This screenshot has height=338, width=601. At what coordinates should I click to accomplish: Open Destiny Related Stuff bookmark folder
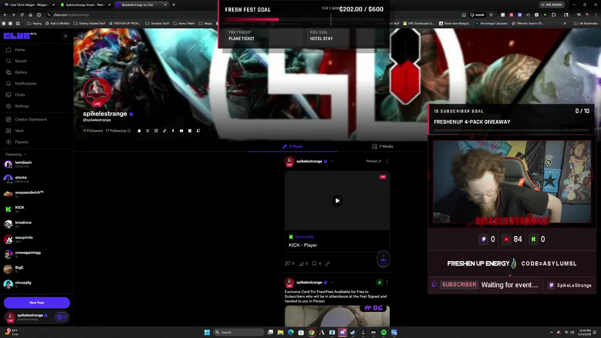point(89,23)
